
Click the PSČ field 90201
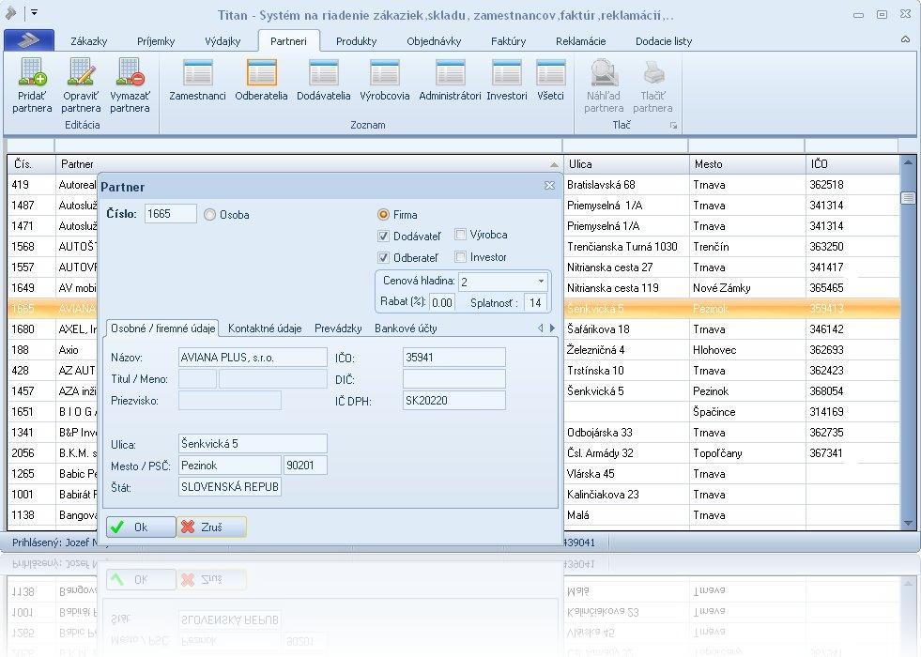(x=305, y=466)
